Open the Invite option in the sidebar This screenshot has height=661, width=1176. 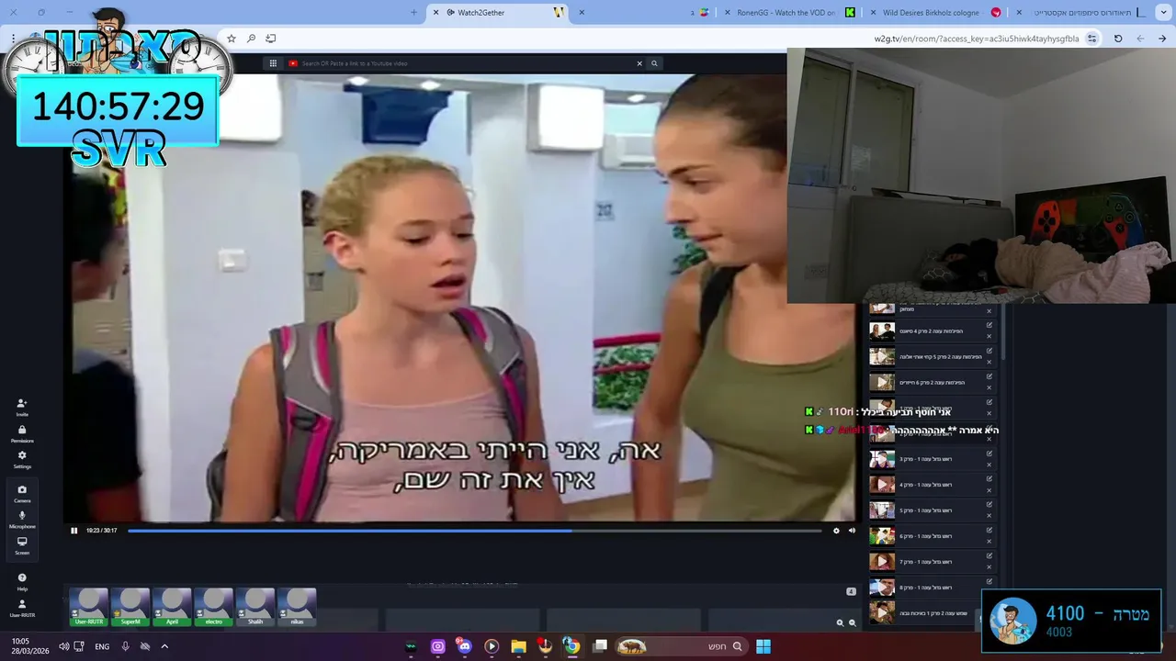tap(22, 408)
